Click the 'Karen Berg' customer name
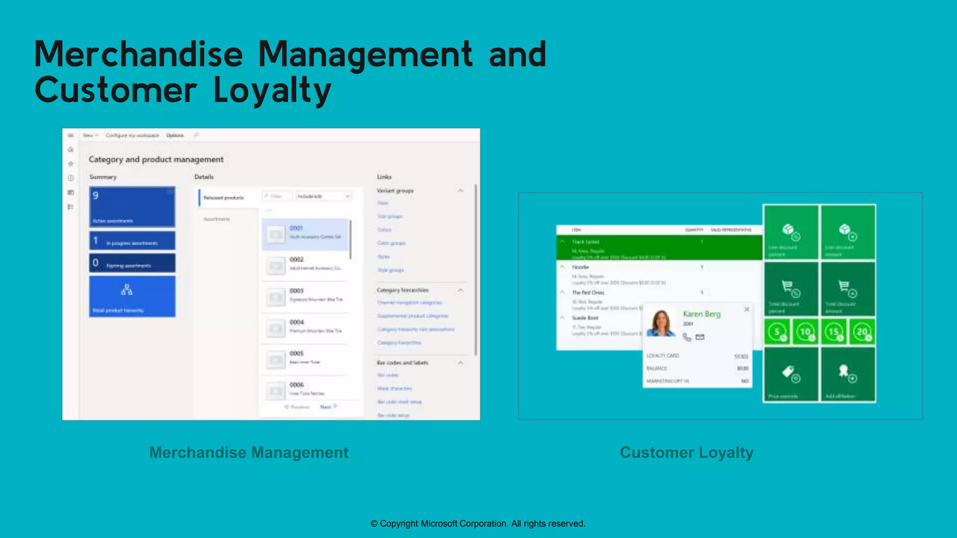 702,314
